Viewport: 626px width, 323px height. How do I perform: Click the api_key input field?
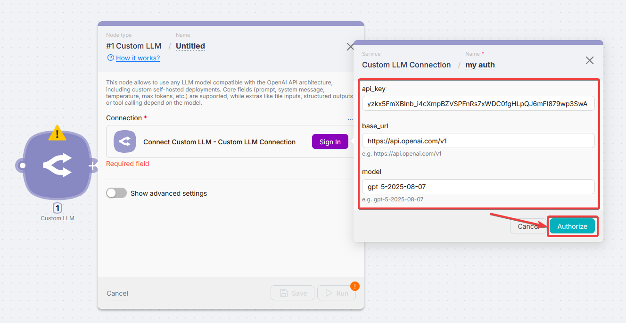tap(478, 103)
